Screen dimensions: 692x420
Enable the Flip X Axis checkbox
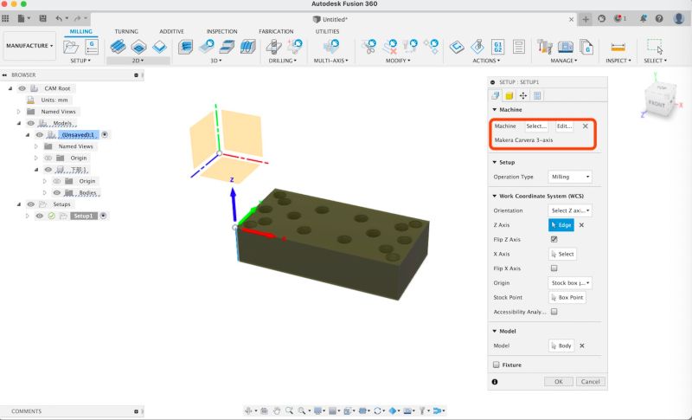click(x=554, y=268)
